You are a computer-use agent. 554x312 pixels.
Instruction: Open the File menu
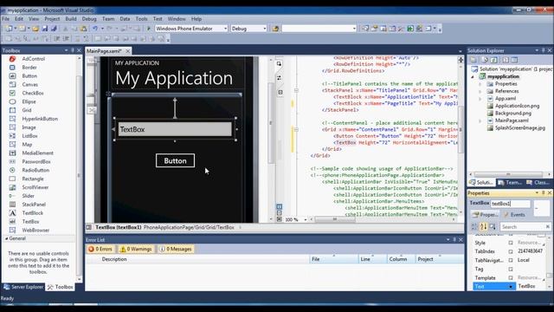(x=6, y=19)
